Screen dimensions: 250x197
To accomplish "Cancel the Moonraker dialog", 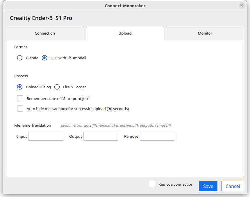I will click(x=233, y=186).
